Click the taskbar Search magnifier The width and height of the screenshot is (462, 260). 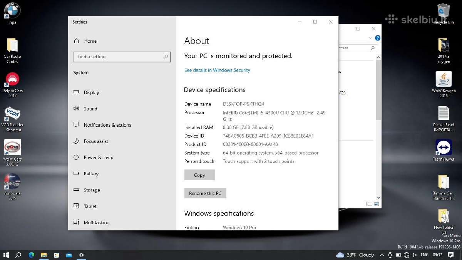click(x=18, y=255)
